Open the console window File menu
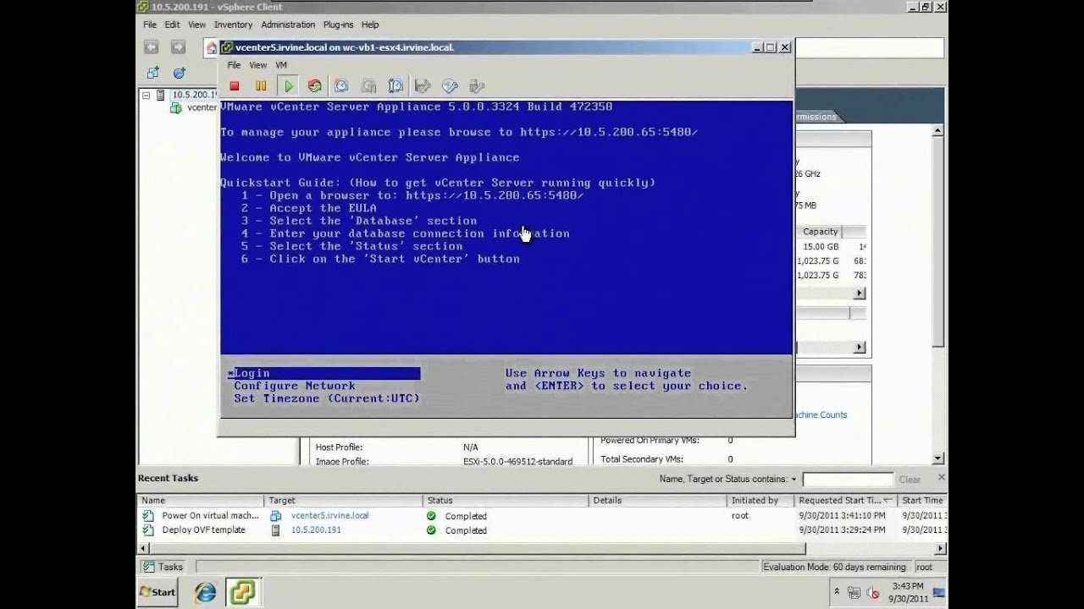The height and width of the screenshot is (609, 1084). pyautogui.click(x=234, y=65)
